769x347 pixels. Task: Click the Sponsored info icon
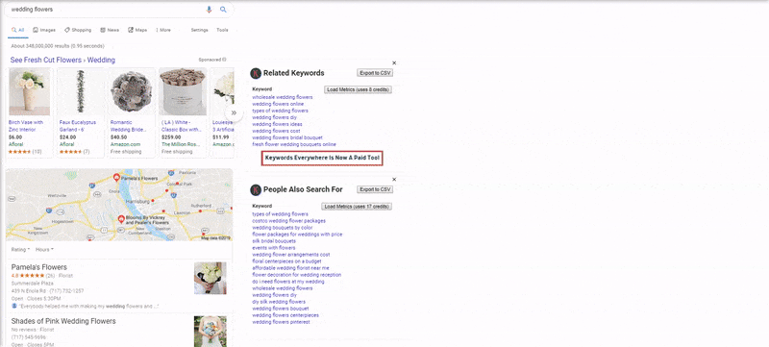(224, 60)
